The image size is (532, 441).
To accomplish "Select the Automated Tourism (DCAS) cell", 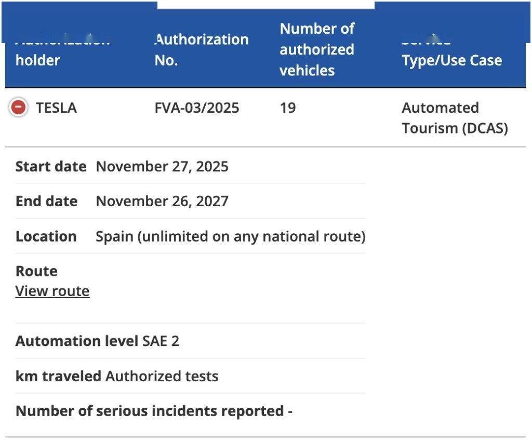I will point(454,118).
